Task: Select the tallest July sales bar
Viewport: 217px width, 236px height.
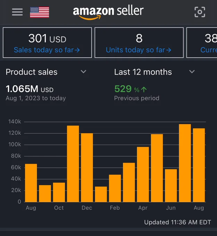Action: [185, 163]
